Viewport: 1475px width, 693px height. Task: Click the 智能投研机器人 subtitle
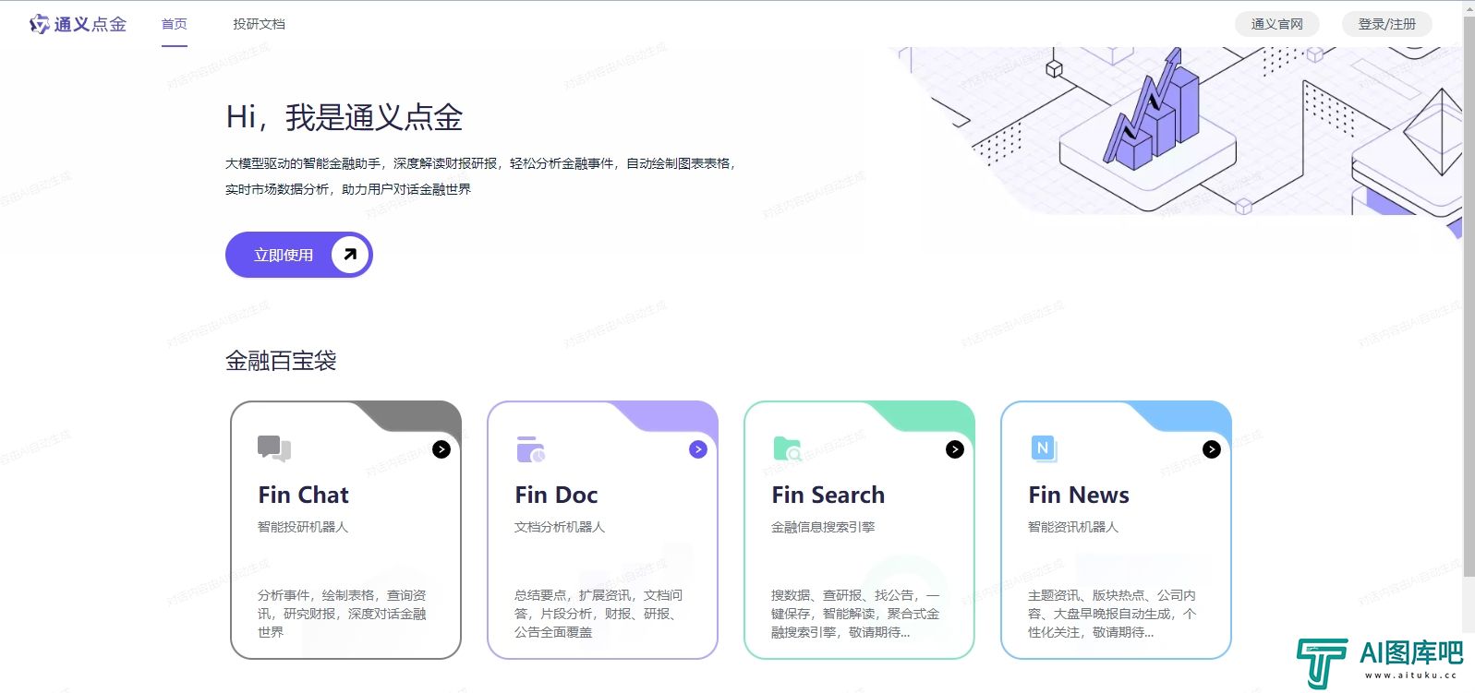click(303, 527)
